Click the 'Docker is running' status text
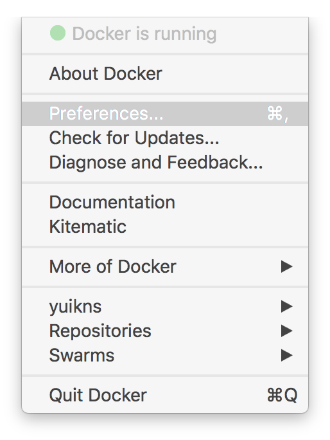 click(144, 34)
